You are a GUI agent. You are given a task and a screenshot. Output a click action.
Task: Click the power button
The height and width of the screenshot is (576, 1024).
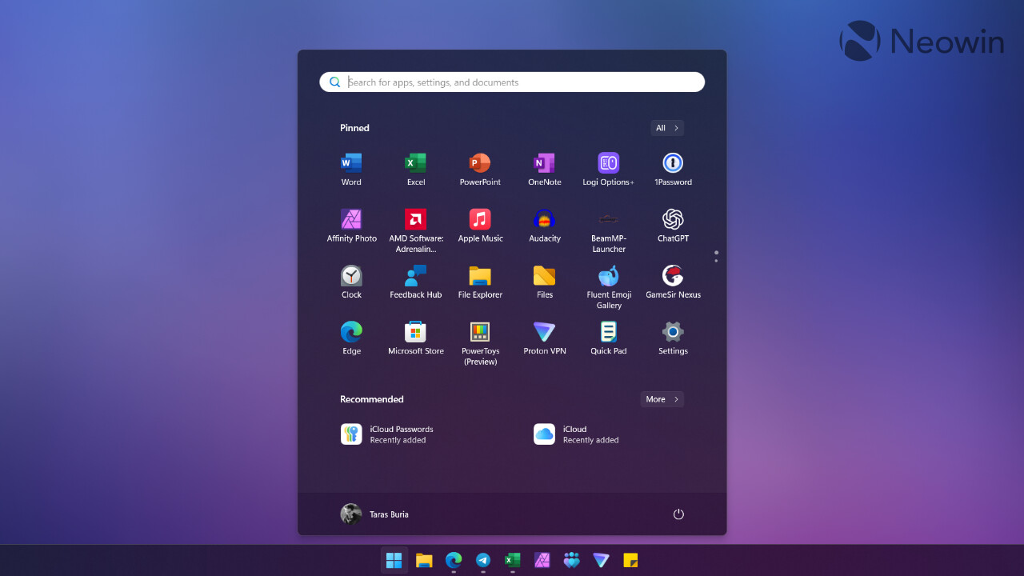[678, 514]
